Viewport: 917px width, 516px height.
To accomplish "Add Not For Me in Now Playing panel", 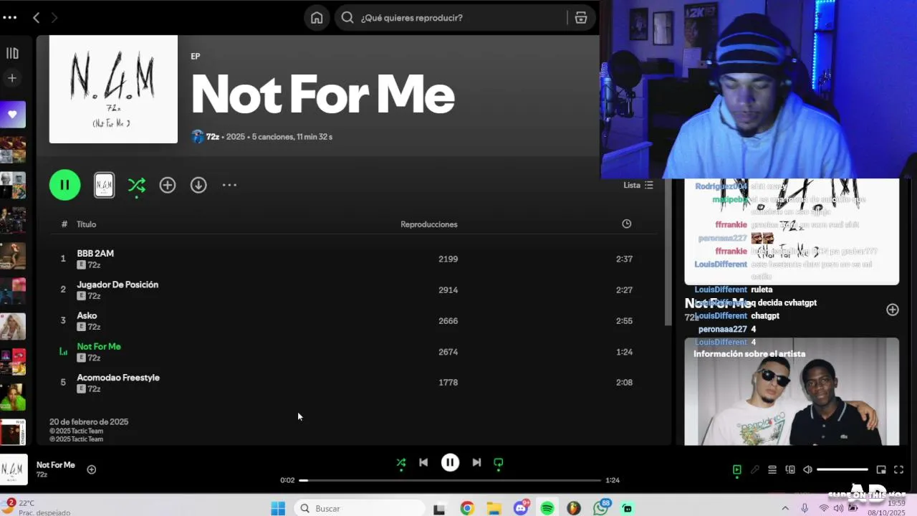I will click(893, 310).
